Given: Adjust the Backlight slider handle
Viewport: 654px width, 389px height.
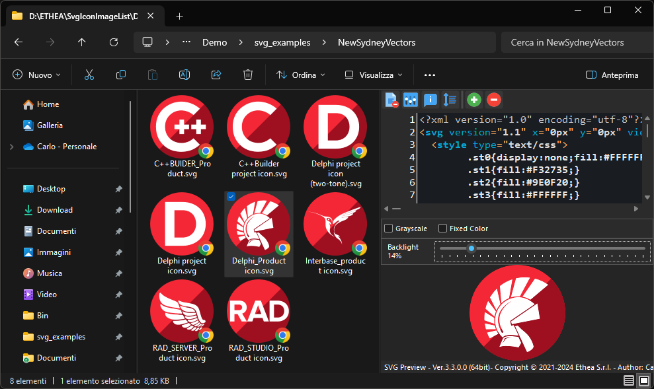Looking at the screenshot, I should point(471,248).
